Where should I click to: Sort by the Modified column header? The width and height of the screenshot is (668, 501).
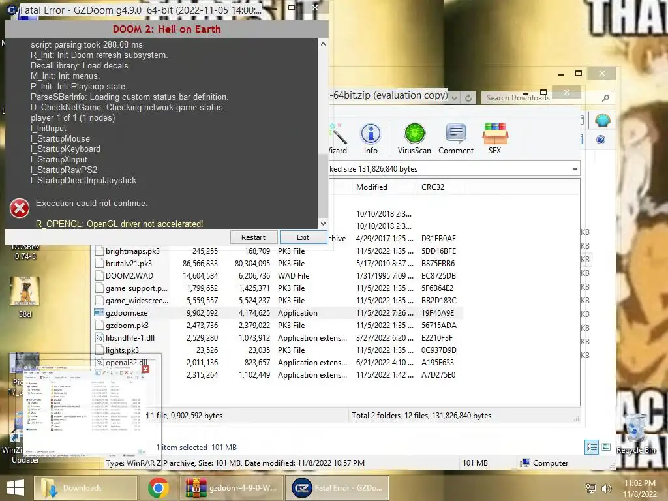click(x=372, y=187)
